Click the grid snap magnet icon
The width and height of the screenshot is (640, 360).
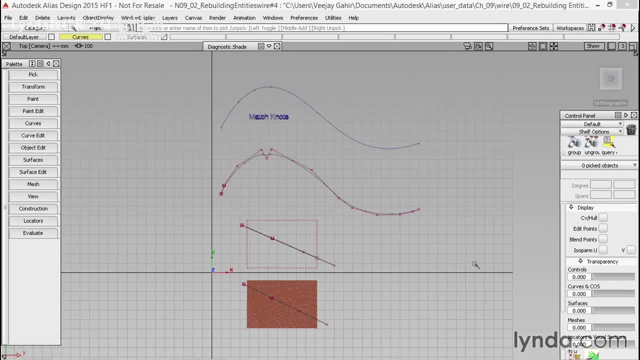[612, 28]
